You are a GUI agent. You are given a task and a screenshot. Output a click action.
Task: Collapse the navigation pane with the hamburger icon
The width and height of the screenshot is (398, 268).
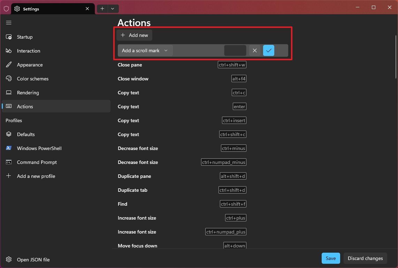9,23
